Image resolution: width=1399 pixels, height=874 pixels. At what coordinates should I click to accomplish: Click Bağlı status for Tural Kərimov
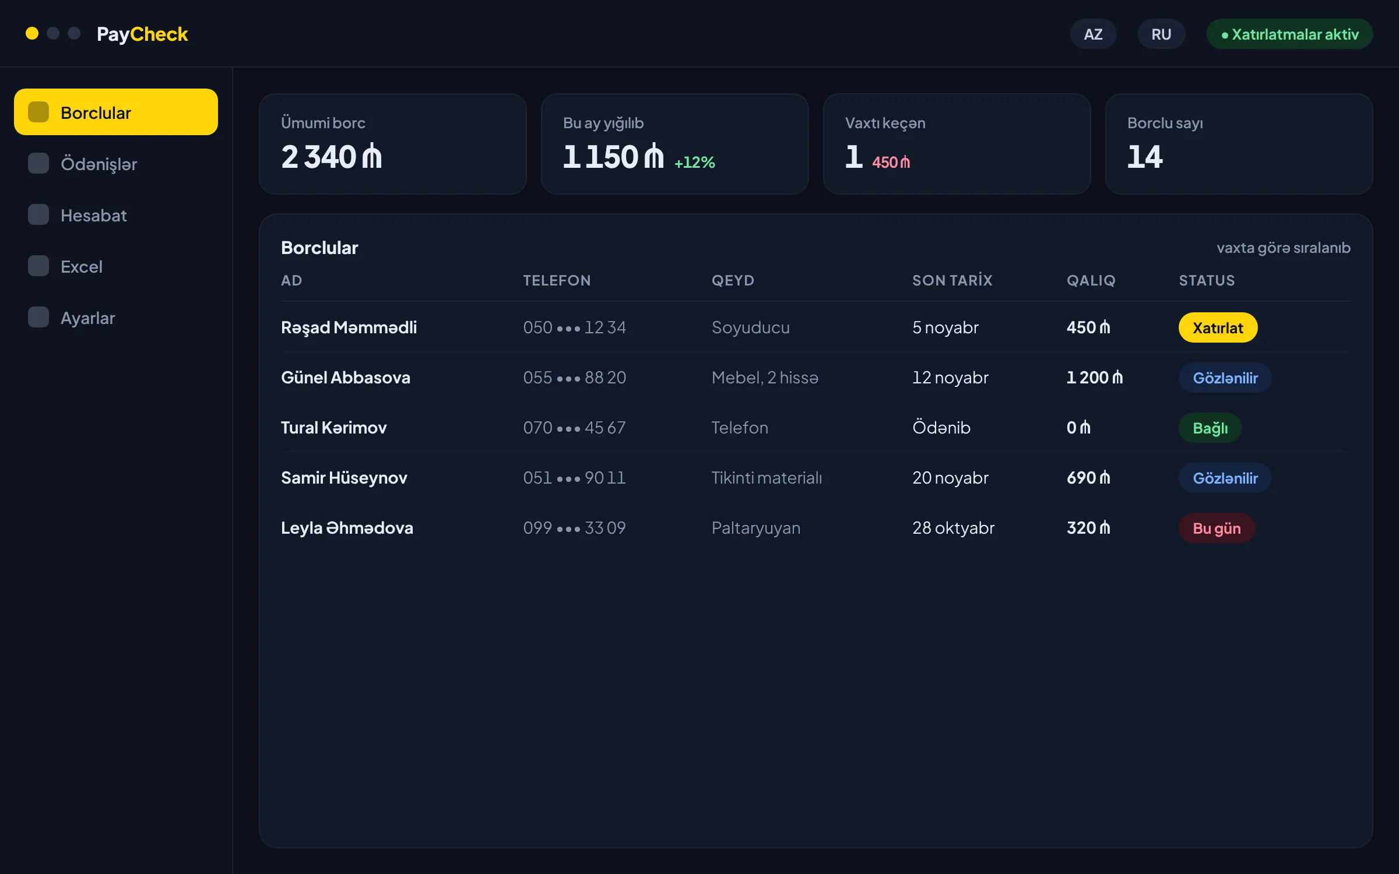coord(1210,428)
